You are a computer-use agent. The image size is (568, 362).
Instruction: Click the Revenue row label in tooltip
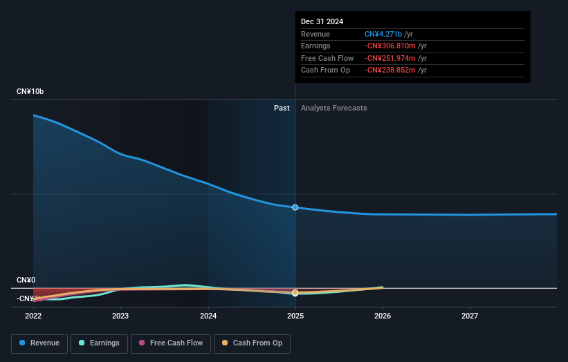coord(315,34)
